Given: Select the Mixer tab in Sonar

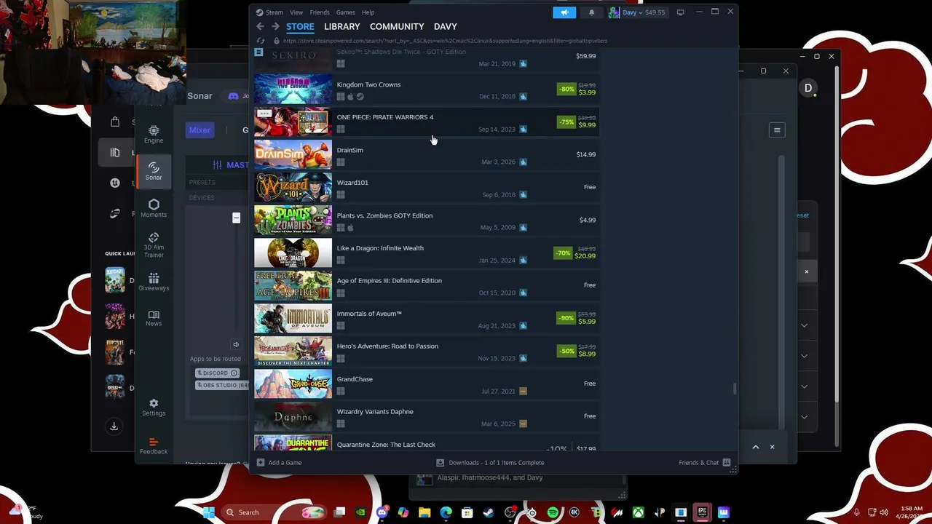Looking at the screenshot, I should [200, 130].
